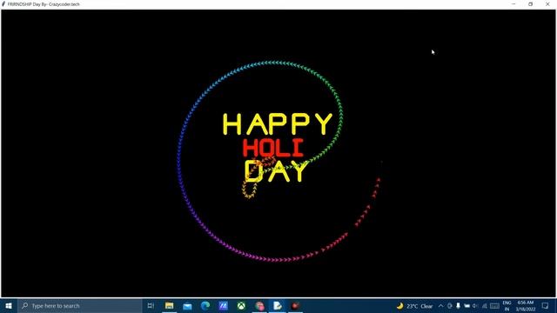The width and height of the screenshot is (557, 313).
Task: Open Task View from the taskbar
Action: tap(151, 305)
